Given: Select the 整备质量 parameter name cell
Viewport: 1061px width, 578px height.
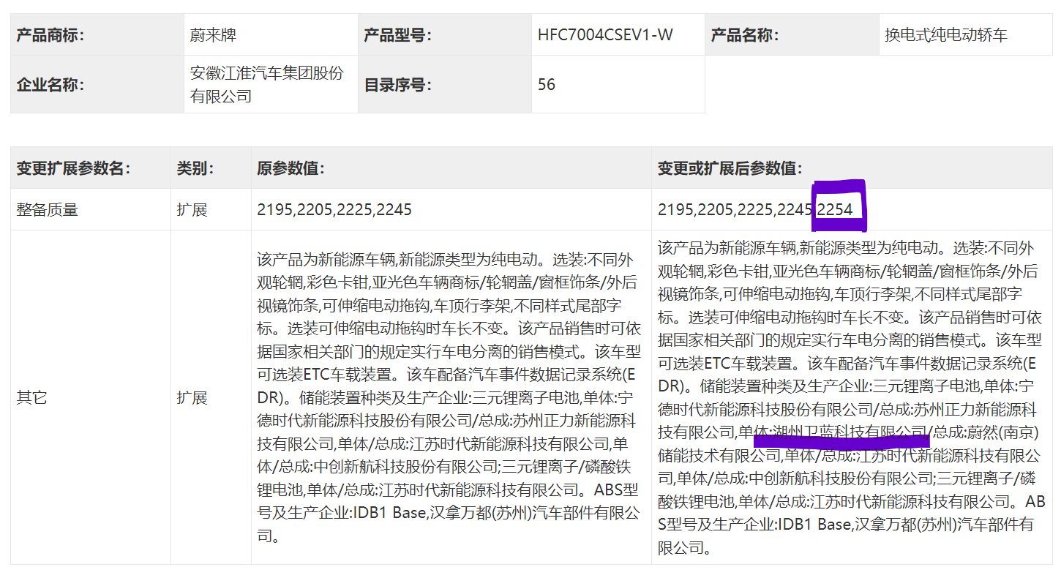Looking at the screenshot, I should [90, 210].
